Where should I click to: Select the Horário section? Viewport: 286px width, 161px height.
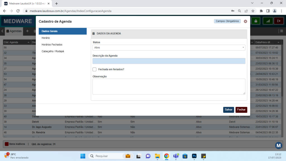pos(46,38)
